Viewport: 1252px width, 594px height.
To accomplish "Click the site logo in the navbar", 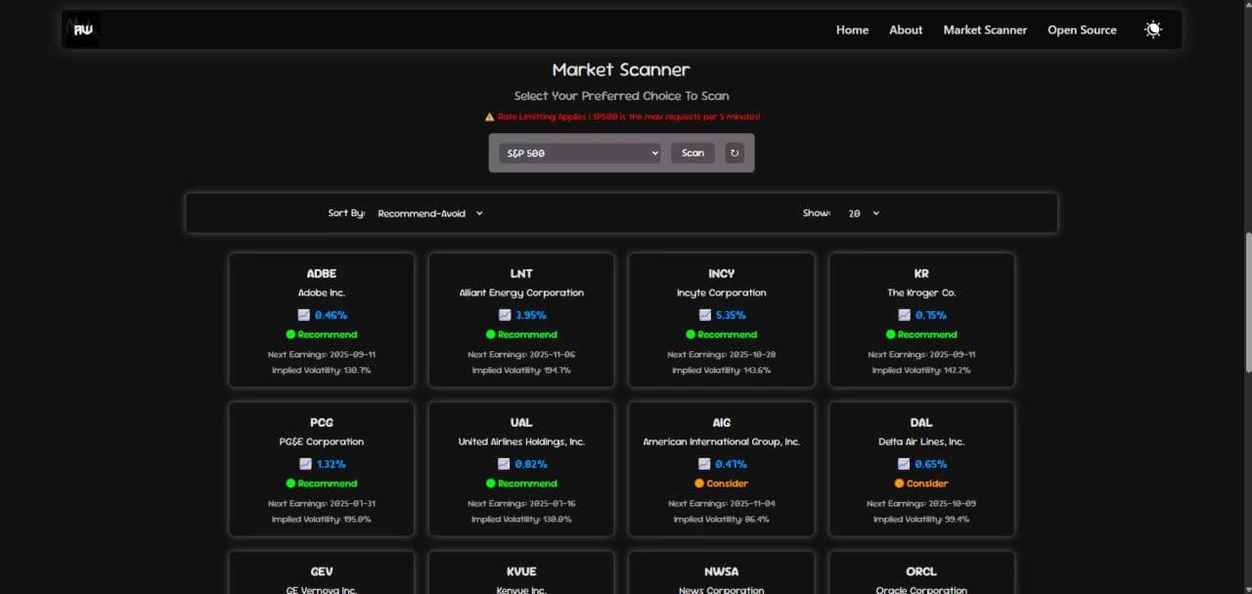I will click(82, 29).
